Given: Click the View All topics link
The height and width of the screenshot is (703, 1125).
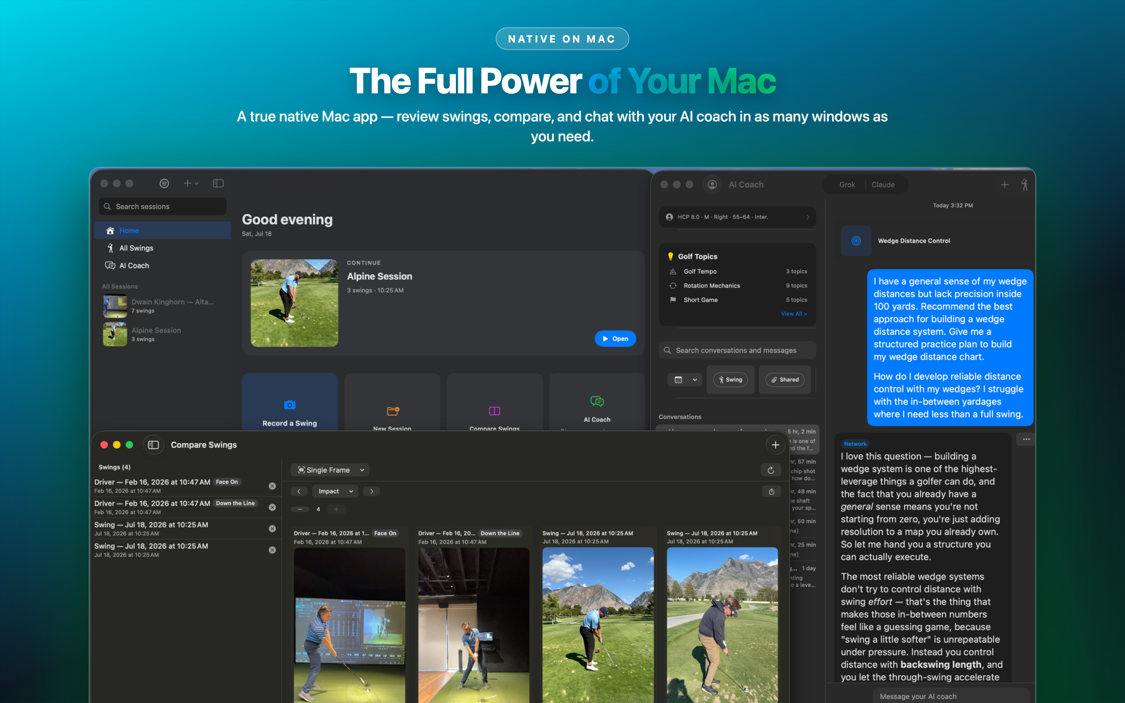Looking at the screenshot, I should click(x=793, y=314).
